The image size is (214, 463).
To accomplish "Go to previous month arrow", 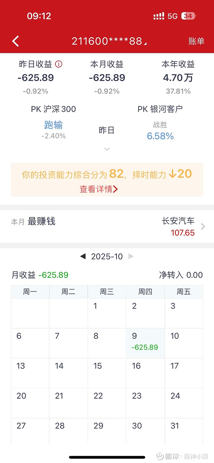I will pyautogui.click(x=83, y=256).
